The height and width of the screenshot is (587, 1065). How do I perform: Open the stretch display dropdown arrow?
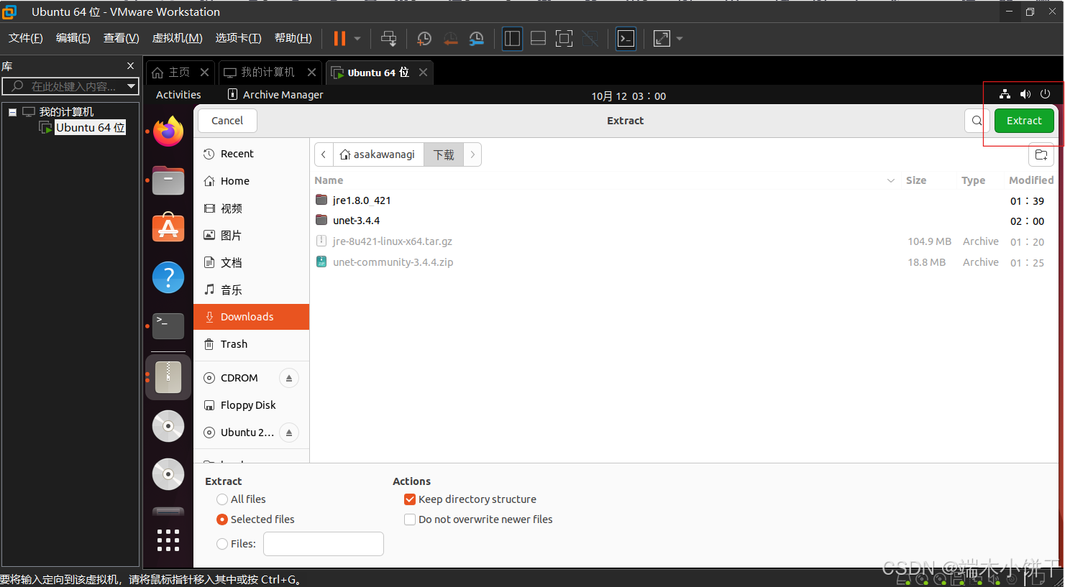tap(680, 38)
